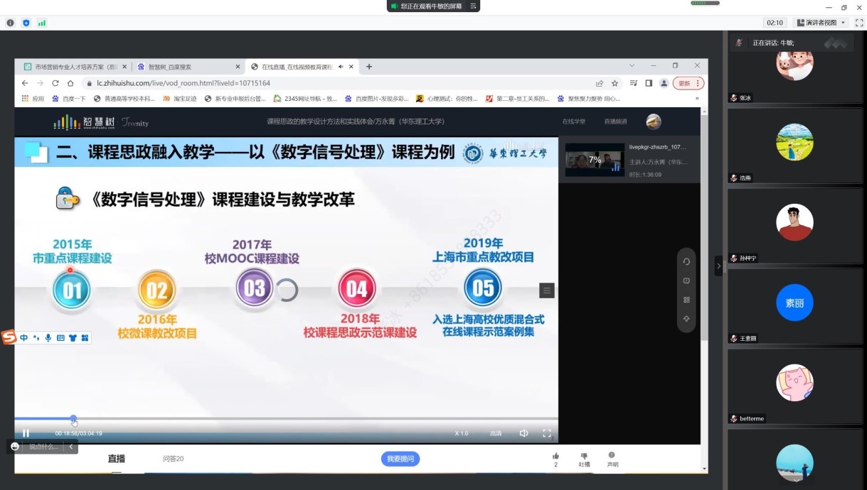Go forward in browser history
This screenshot has height=490, width=867.
(41, 83)
